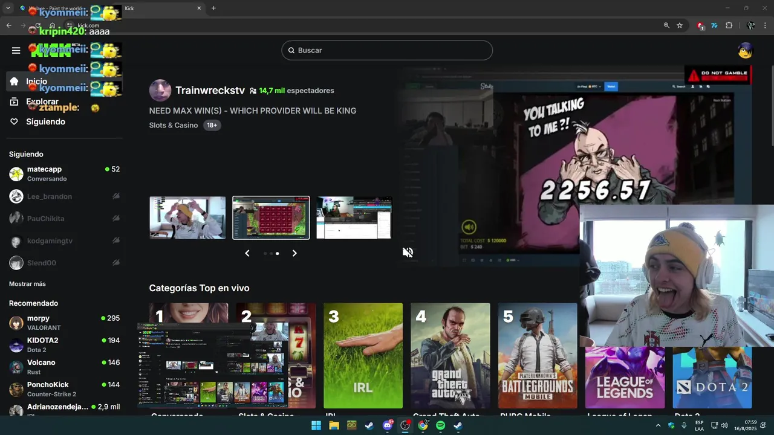
Task: Open the Windows notifications bell
Action: click(764, 425)
